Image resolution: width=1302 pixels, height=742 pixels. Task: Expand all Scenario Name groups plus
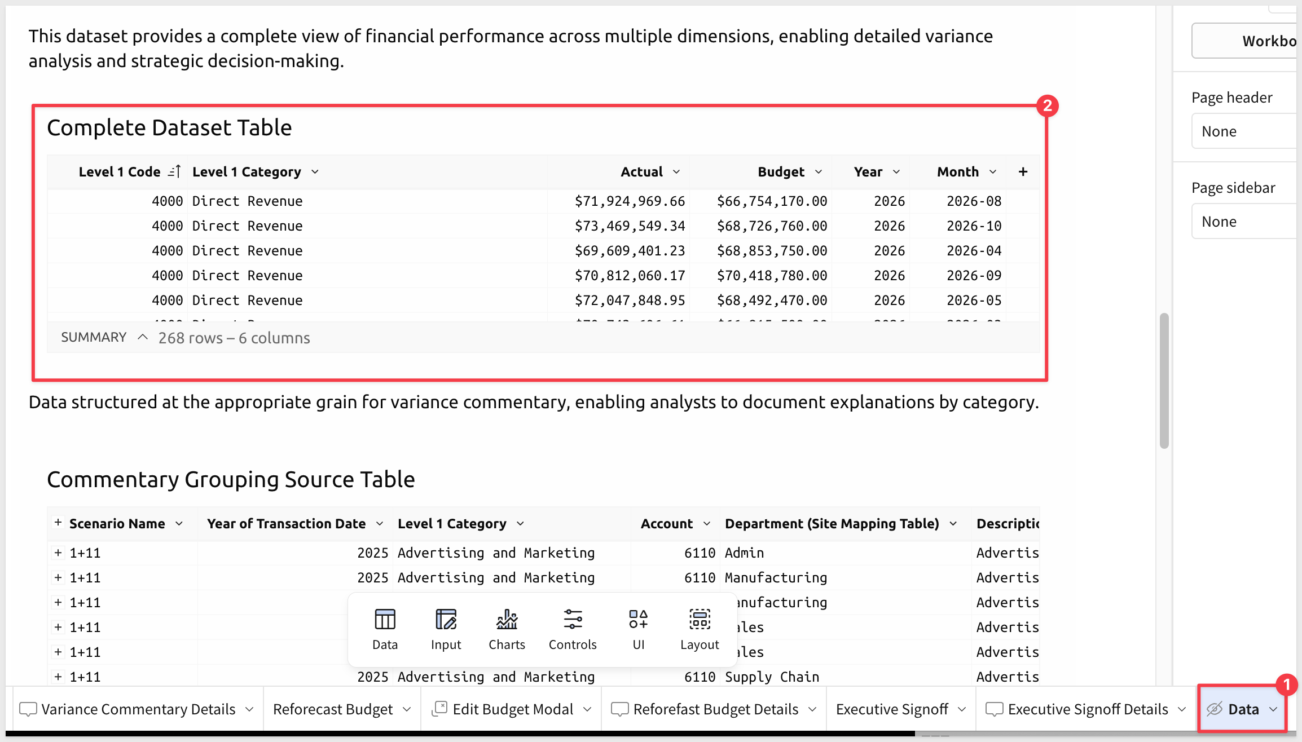coord(58,523)
